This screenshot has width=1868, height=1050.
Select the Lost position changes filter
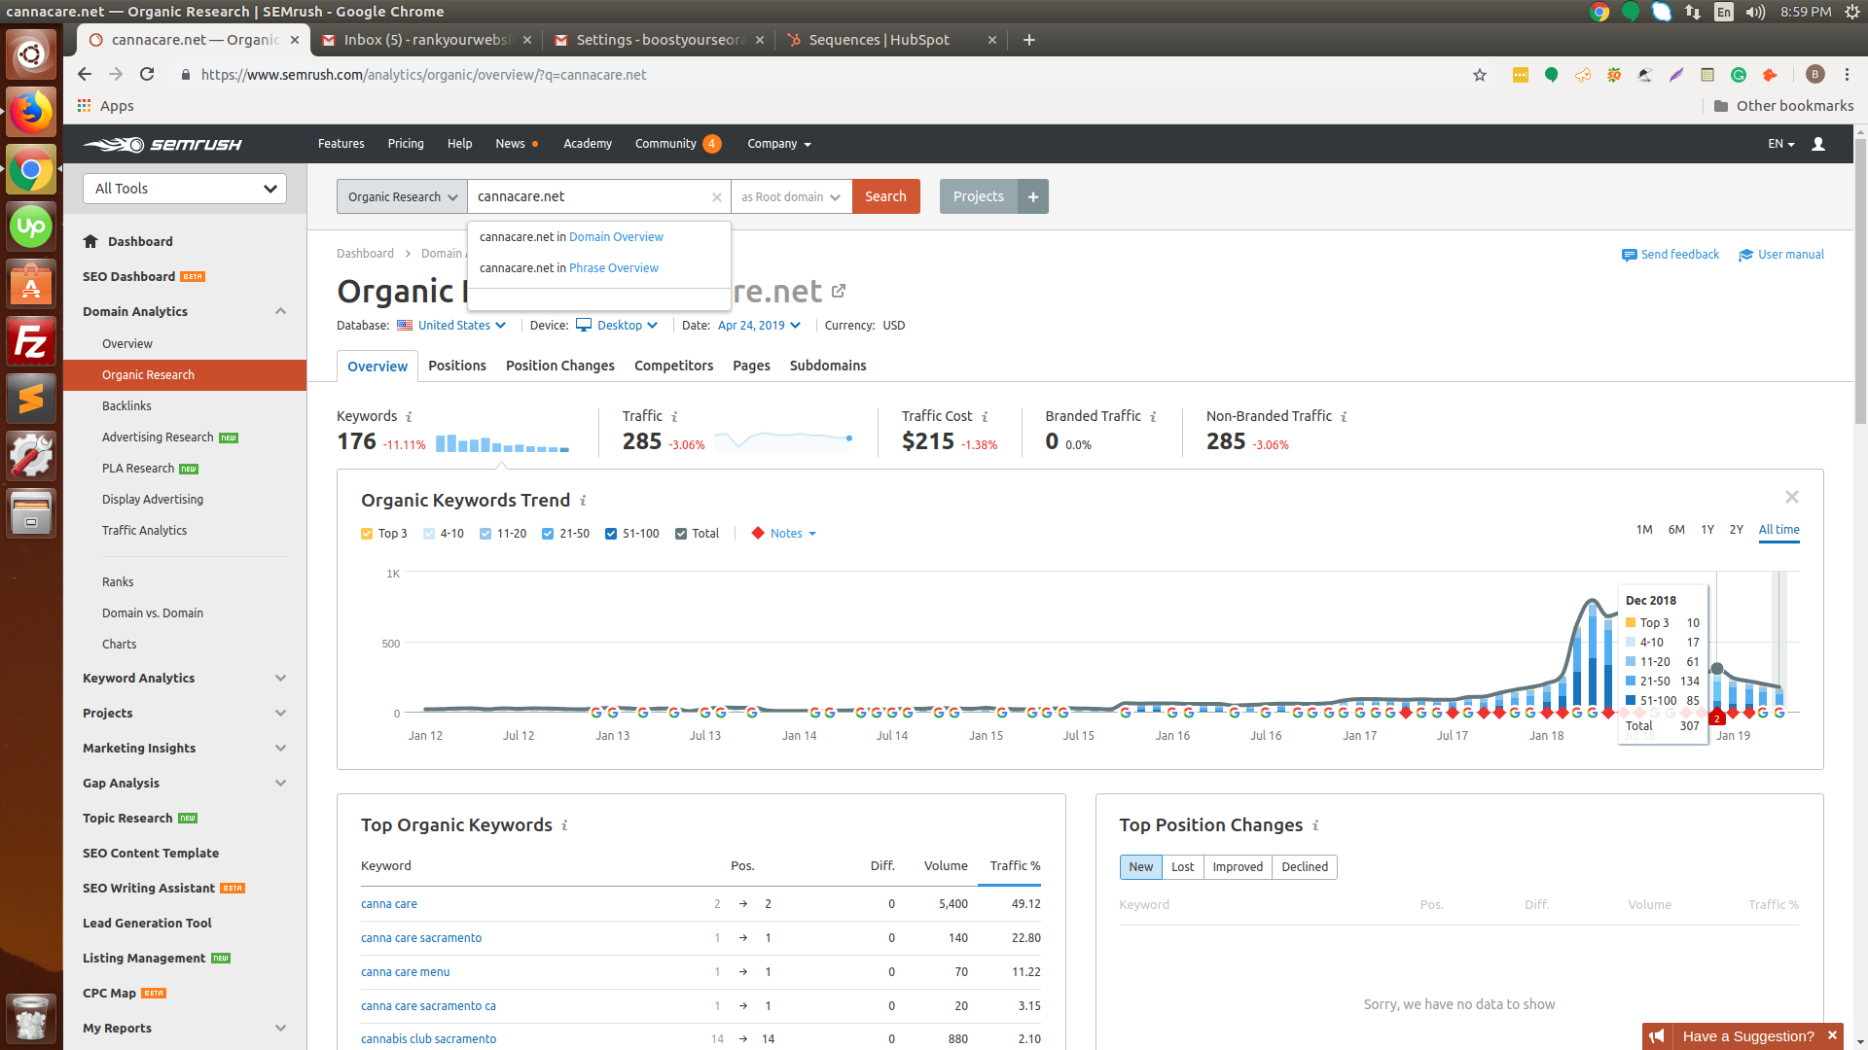pyautogui.click(x=1182, y=867)
